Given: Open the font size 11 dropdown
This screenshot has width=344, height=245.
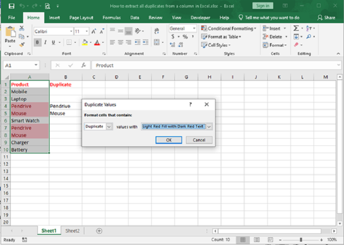Looking at the screenshot, I should click(x=87, y=31).
